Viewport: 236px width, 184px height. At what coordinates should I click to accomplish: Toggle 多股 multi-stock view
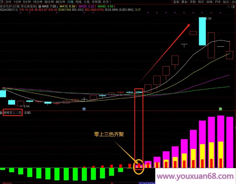click(x=193, y=2)
